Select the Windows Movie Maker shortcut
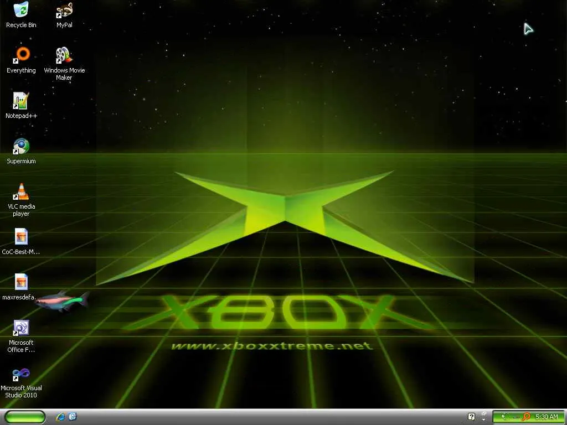Image resolution: width=567 pixels, height=425 pixels. coord(64,64)
